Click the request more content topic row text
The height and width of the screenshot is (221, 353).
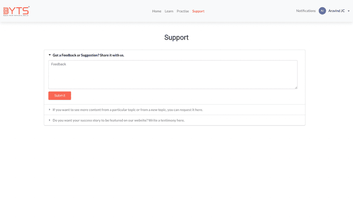[127, 110]
